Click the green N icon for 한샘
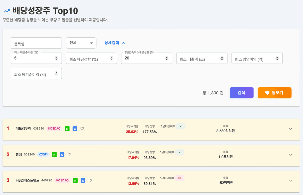303x195 pixels. tap(54, 155)
